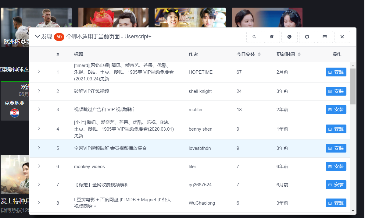Select title 视频跳过广告和 VIP 视频解析
Image resolution: width=365 pixels, height=218 pixels.
pyautogui.click(x=104, y=110)
